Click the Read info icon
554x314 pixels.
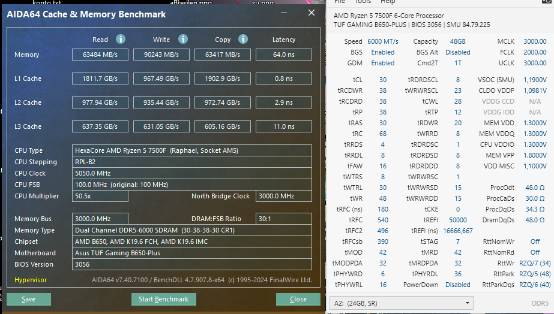coord(121,39)
